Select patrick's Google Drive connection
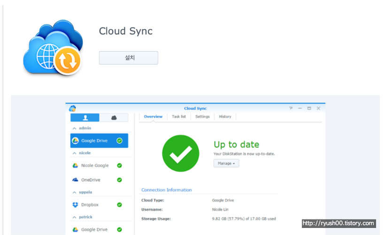This screenshot has width=385, height=235. pos(99,229)
